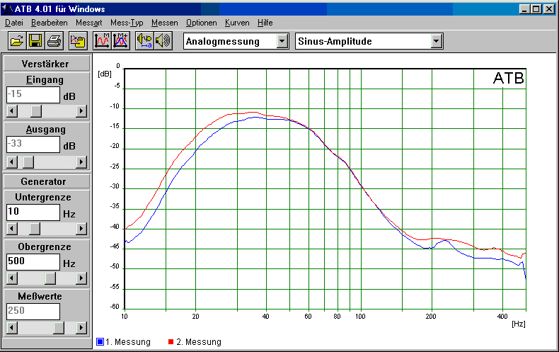
Task: Click left arrow of Ausgang scrollbar
Action: [x=11, y=161]
